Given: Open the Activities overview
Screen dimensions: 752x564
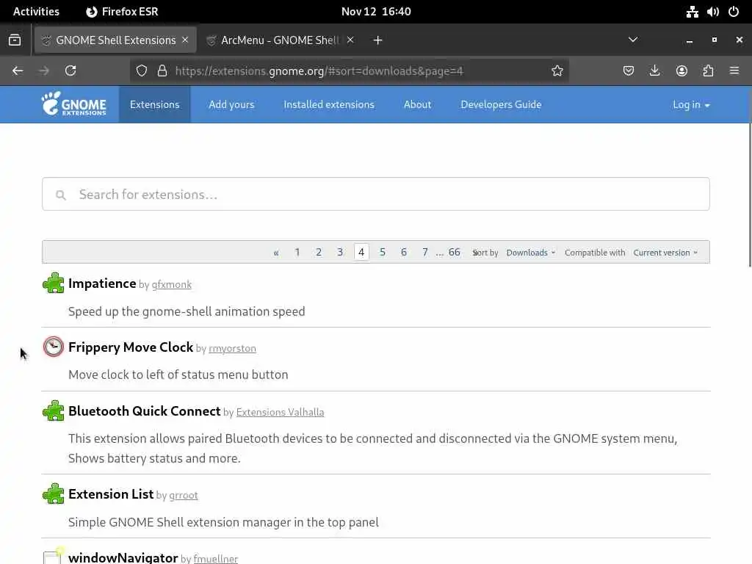Looking at the screenshot, I should tap(36, 12).
